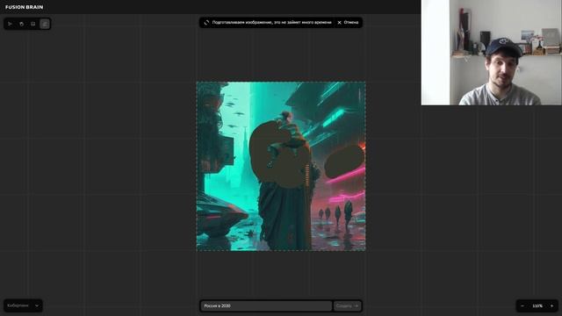This screenshot has height=316, width=562.
Task: Select the cursor pointer tool
Action: [x=10, y=24]
